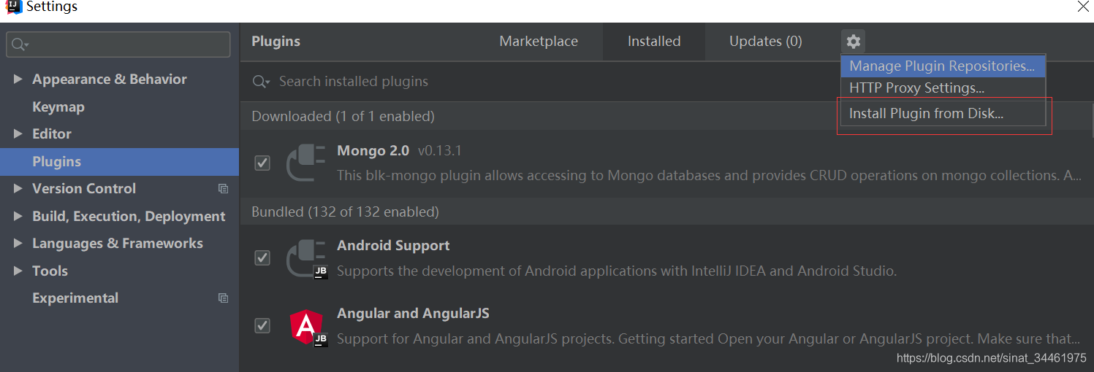Expand the Editor settings section
This screenshot has height=372, width=1094.
tap(18, 134)
